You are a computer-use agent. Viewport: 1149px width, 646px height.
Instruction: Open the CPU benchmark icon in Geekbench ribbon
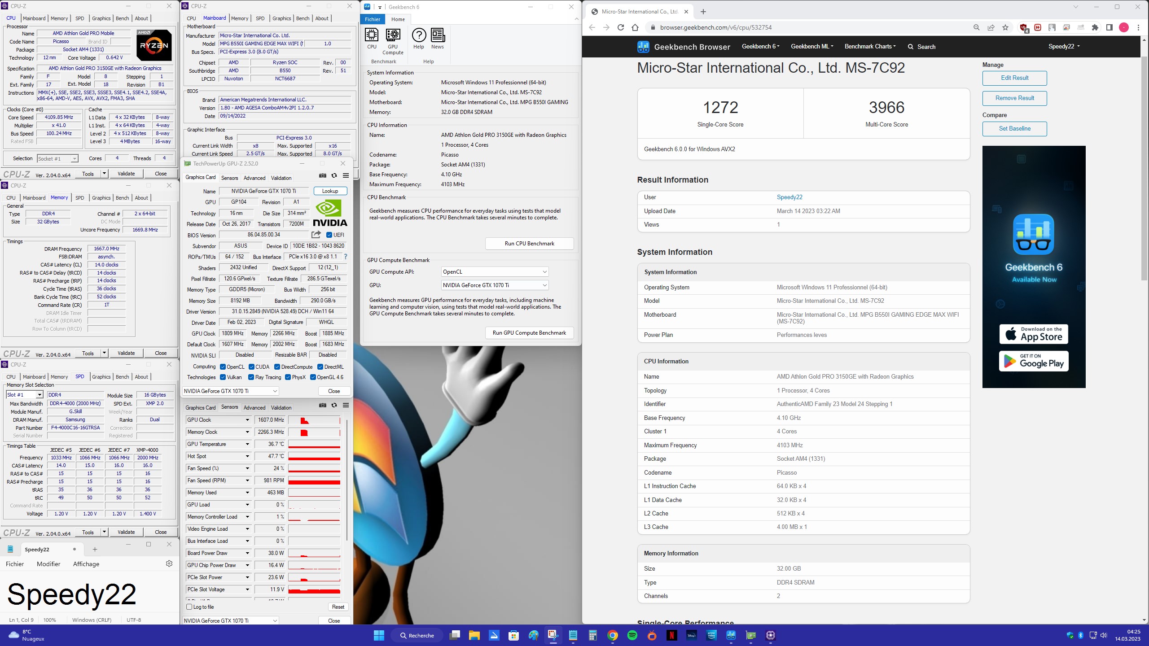tap(372, 38)
